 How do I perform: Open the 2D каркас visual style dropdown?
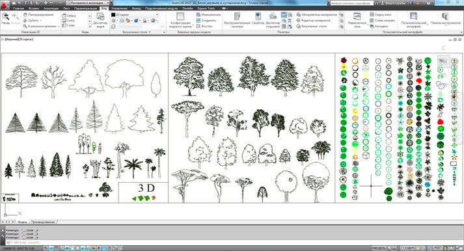(x=135, y=15)
